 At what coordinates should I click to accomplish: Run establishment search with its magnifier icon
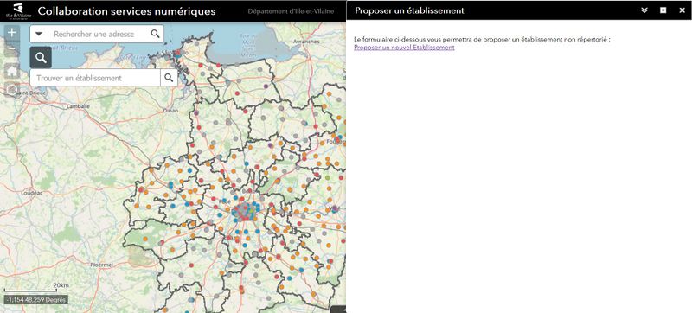(169, 78)
